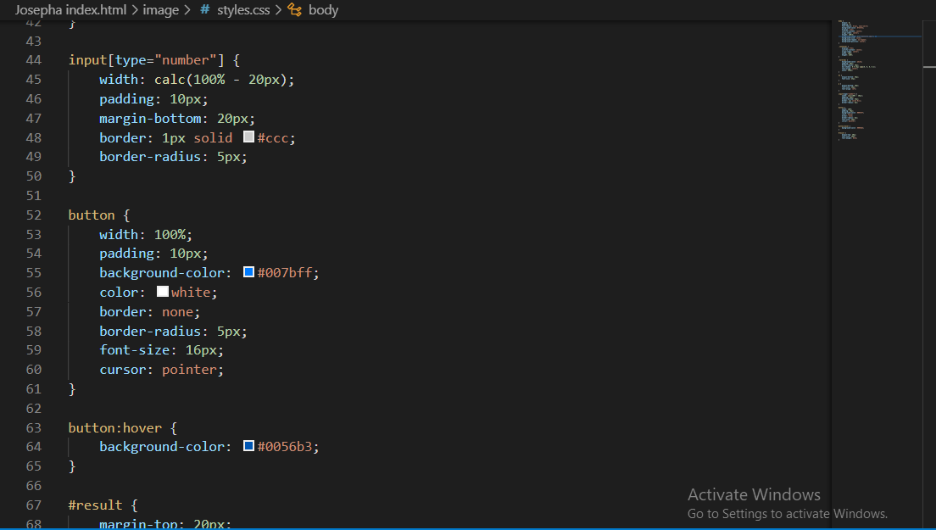Click the '#result' selector
The width and height of the screenshot is (936, 530).
(x=95, y=505)
